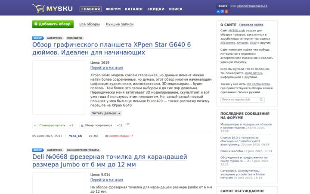Screen dimensions: 310x194
Task: Click Ebay link in sidebar text
Action: pos(253,43)
